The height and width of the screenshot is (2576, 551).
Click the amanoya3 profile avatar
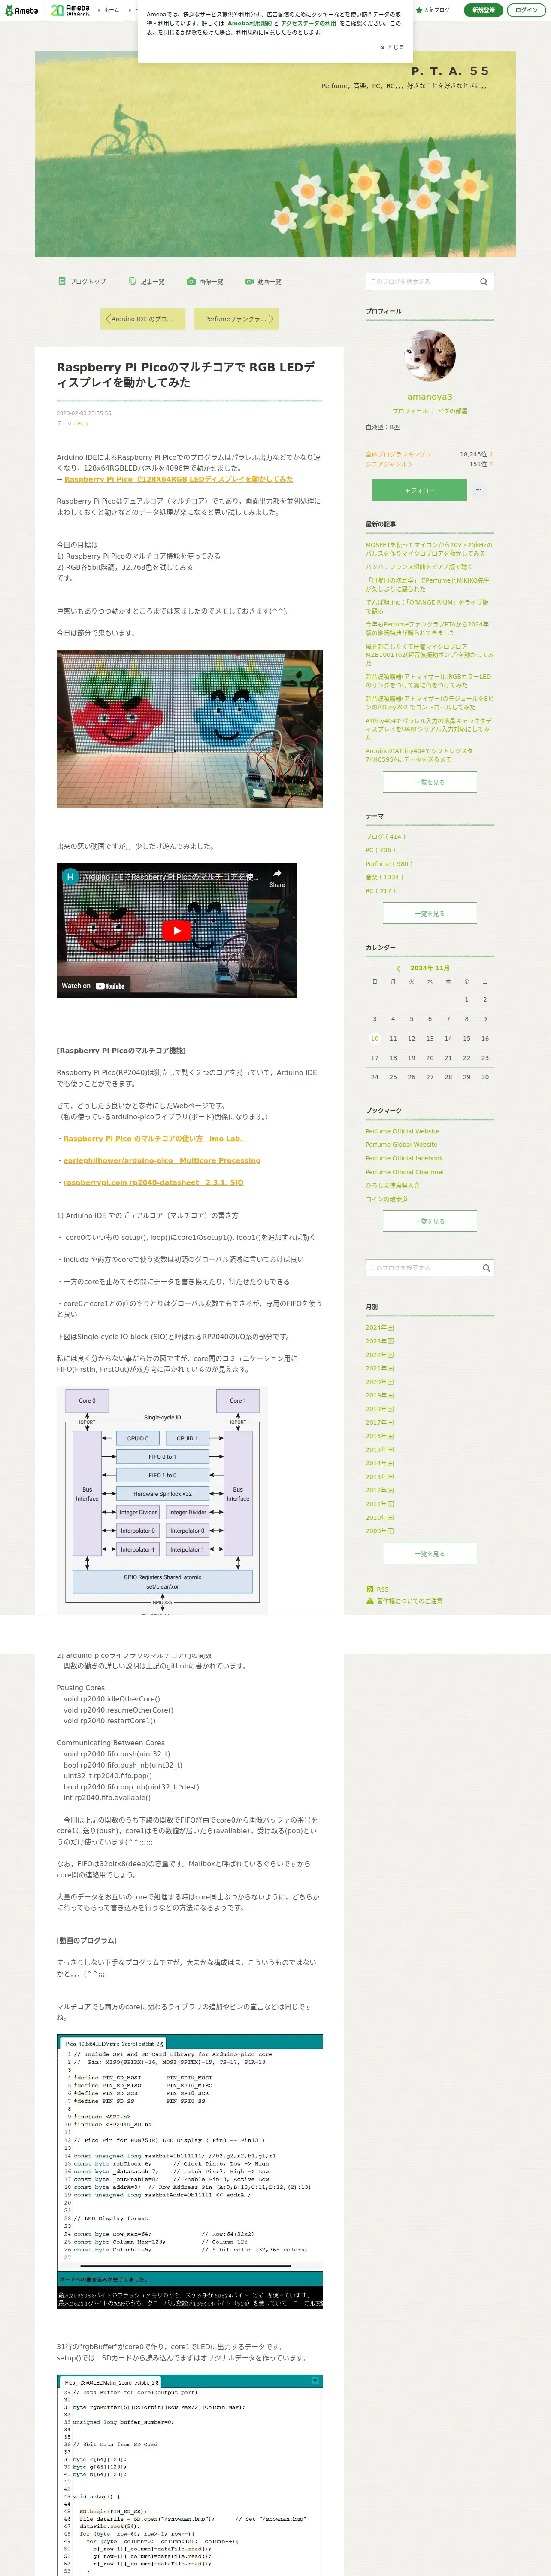click(430, 355)
